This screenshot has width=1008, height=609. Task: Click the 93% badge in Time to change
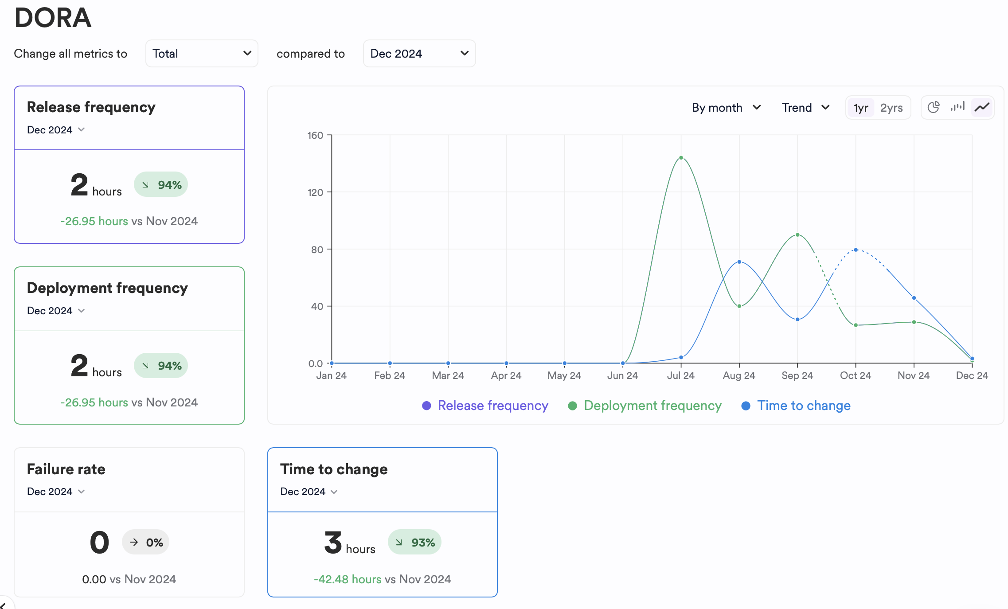(414, 542)
